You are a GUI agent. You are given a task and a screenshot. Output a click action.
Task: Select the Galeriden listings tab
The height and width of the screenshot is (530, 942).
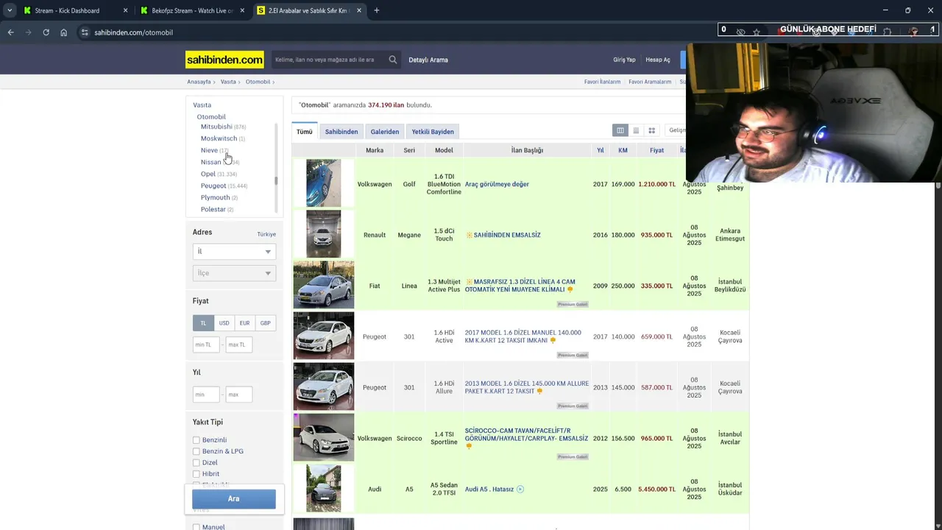[x=385, y=132]
